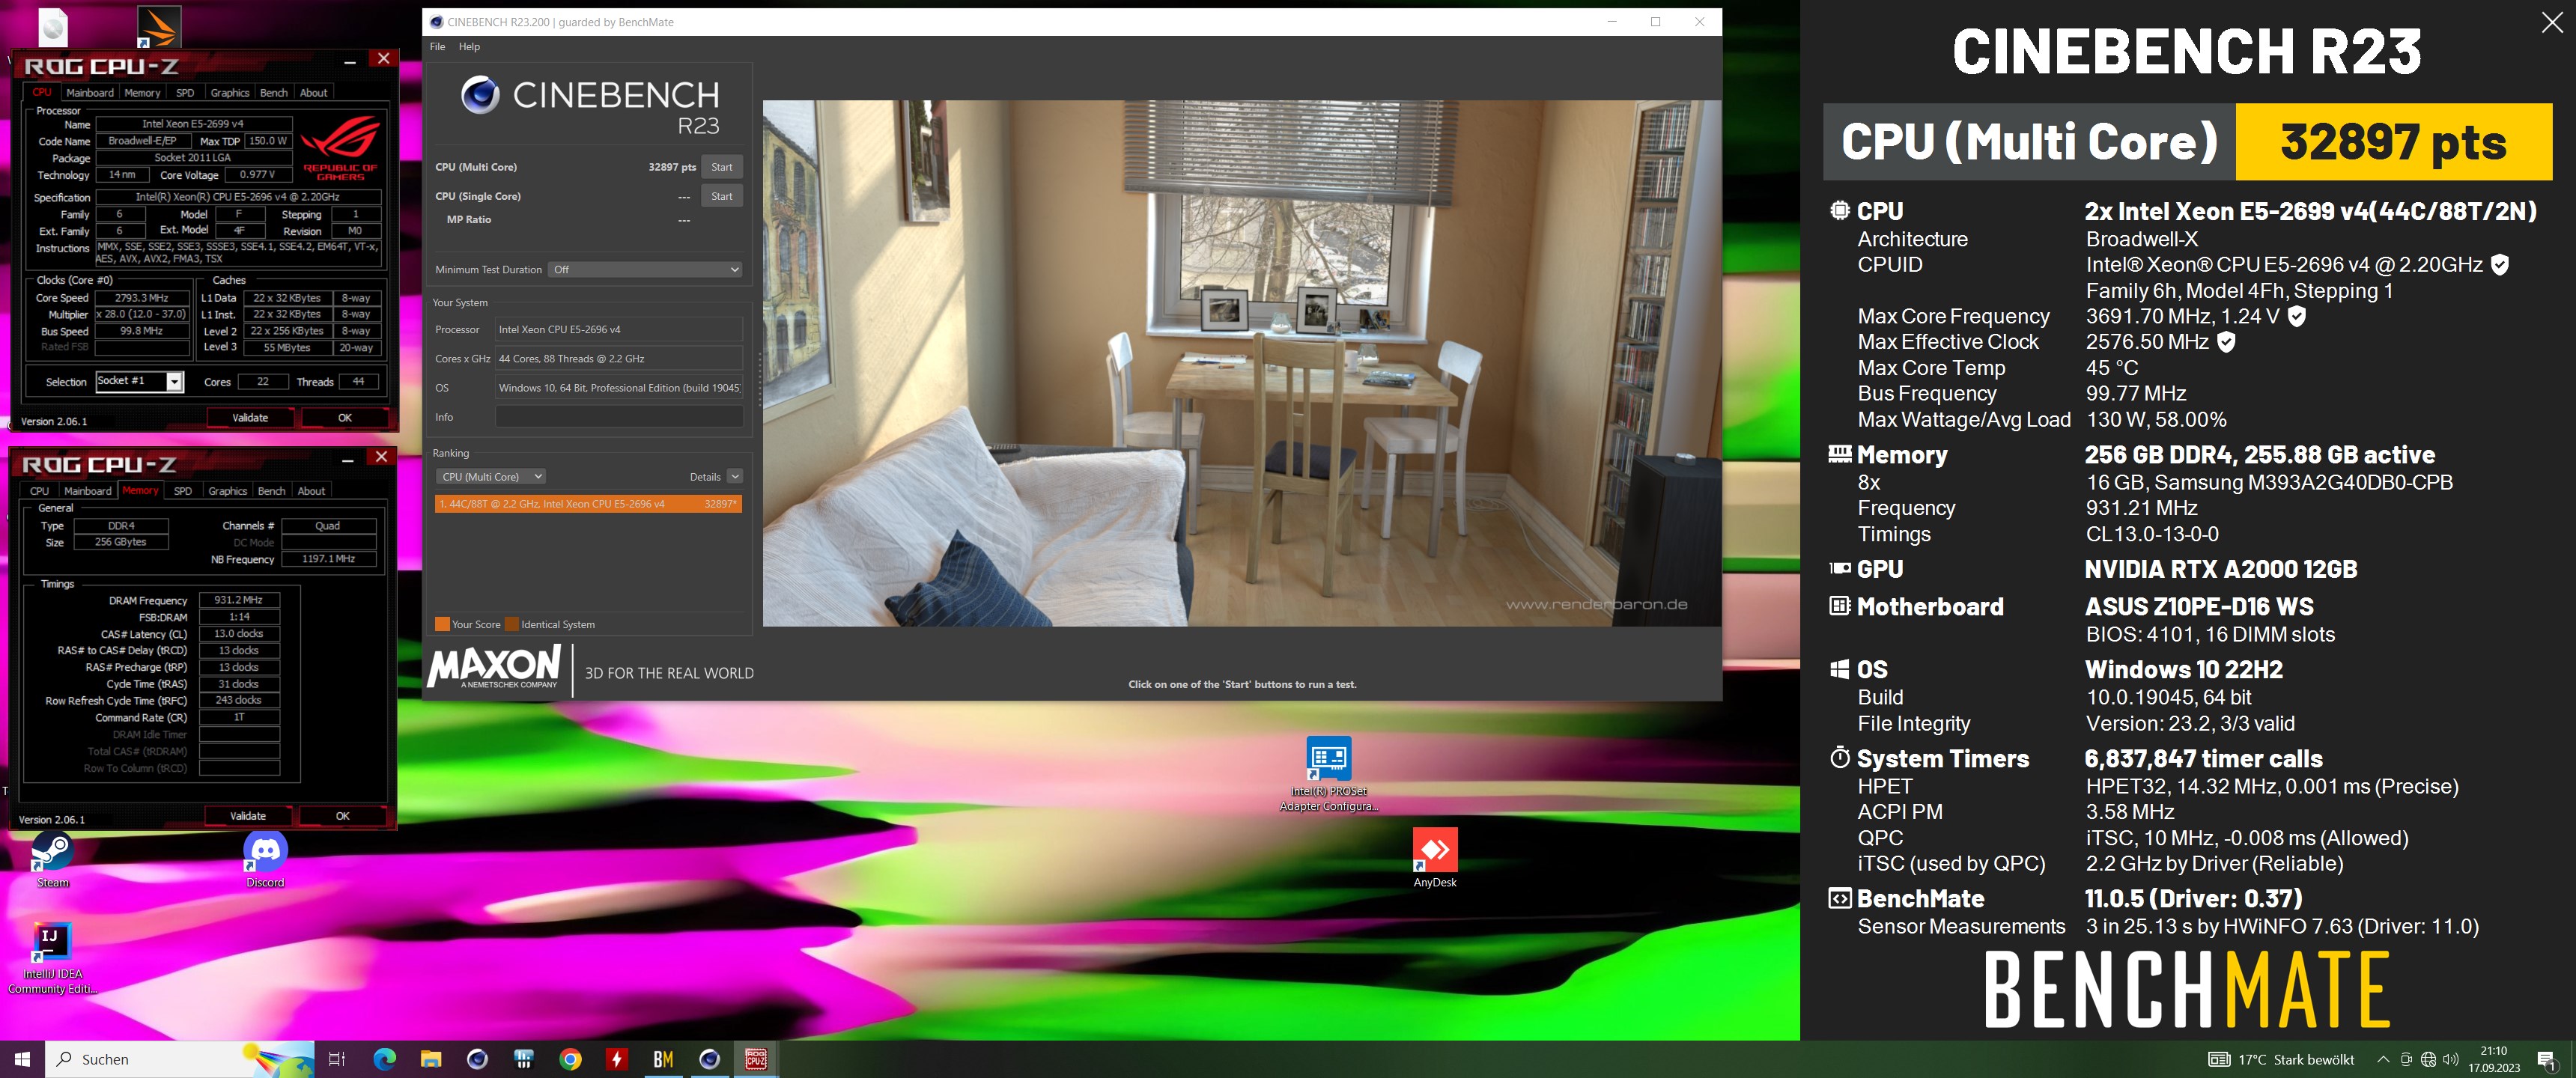
Task: Click verified shield beside Max Effective Clock
Action: [2226, 341]
